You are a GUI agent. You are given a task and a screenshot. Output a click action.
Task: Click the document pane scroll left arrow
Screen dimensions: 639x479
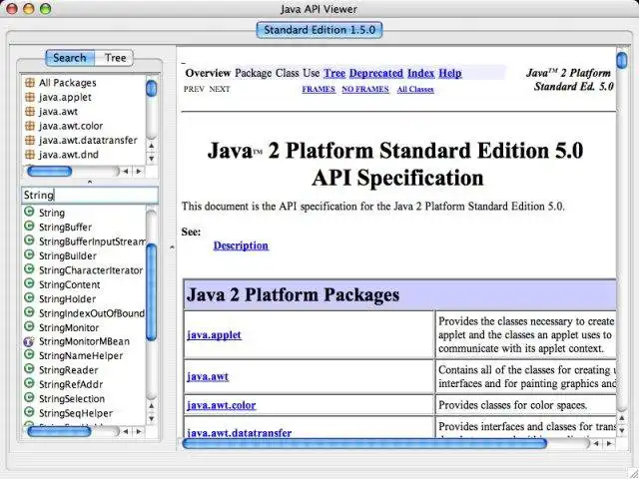pos(596,443)
